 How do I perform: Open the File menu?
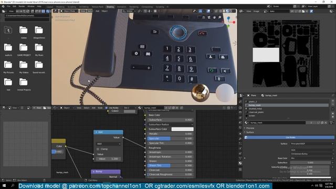[8, 6]
